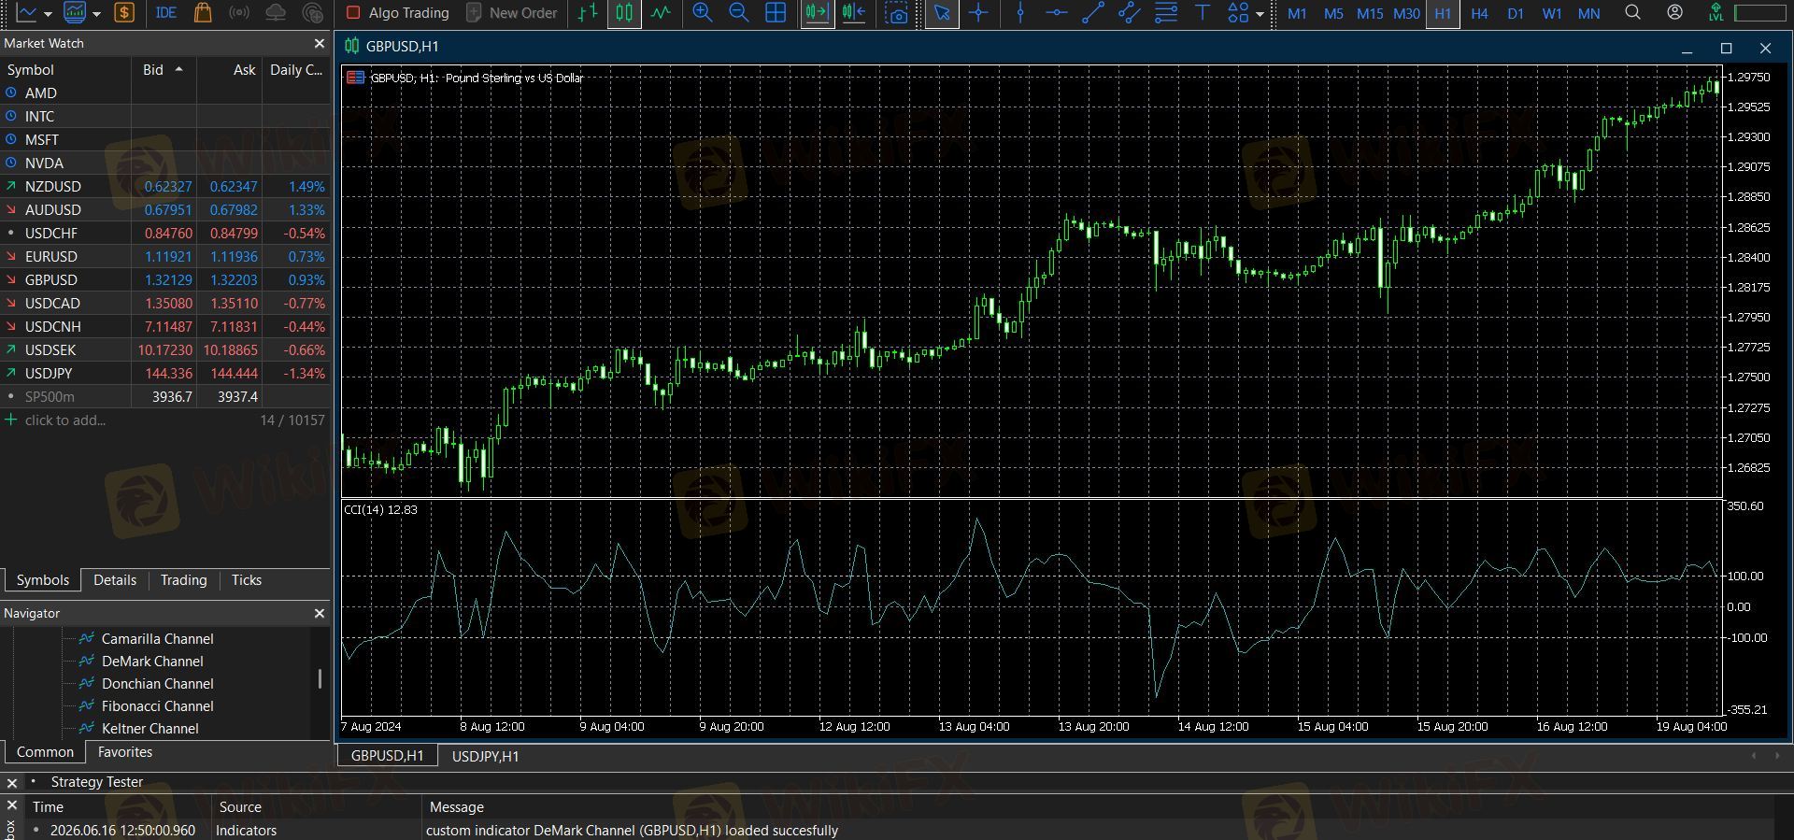Open the user account icon
This screenshot has width=1794, height=840.
tap(1674, 12)
